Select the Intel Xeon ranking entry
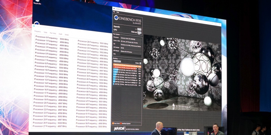271x135 pixels. 127,71
